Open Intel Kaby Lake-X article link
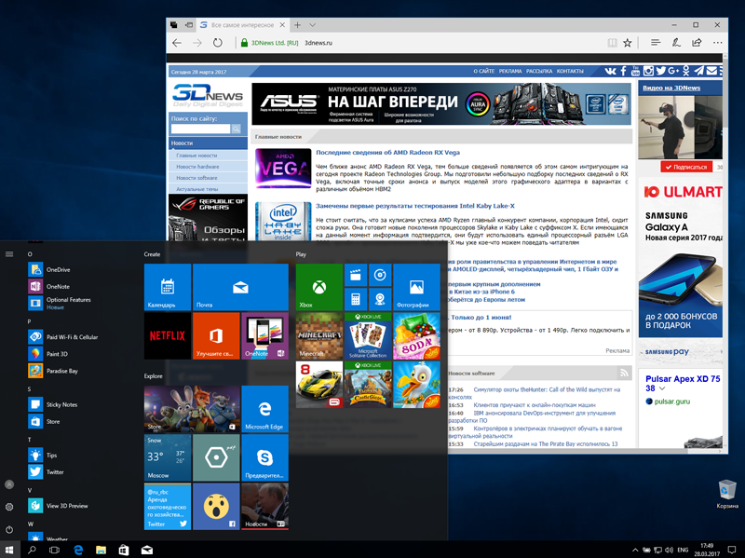 coord(415,206)
